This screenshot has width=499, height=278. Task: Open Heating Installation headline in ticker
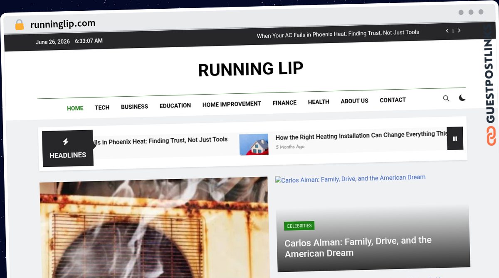361,136
